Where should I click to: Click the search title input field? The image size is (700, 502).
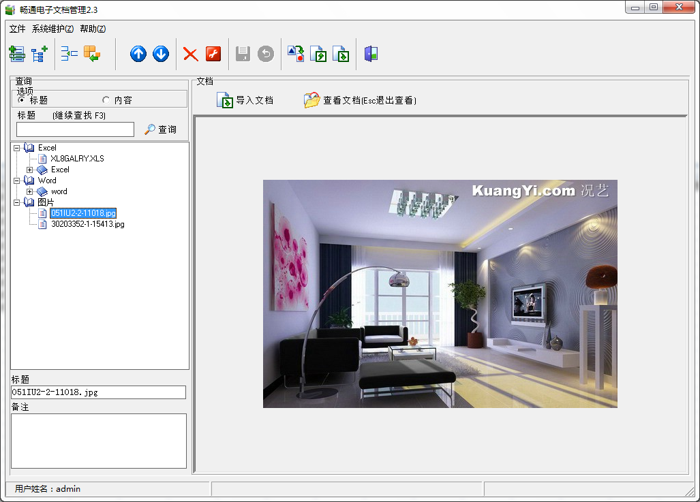click(75, 129)
